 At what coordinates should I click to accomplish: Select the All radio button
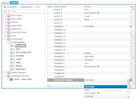click(x=35, y=7)
